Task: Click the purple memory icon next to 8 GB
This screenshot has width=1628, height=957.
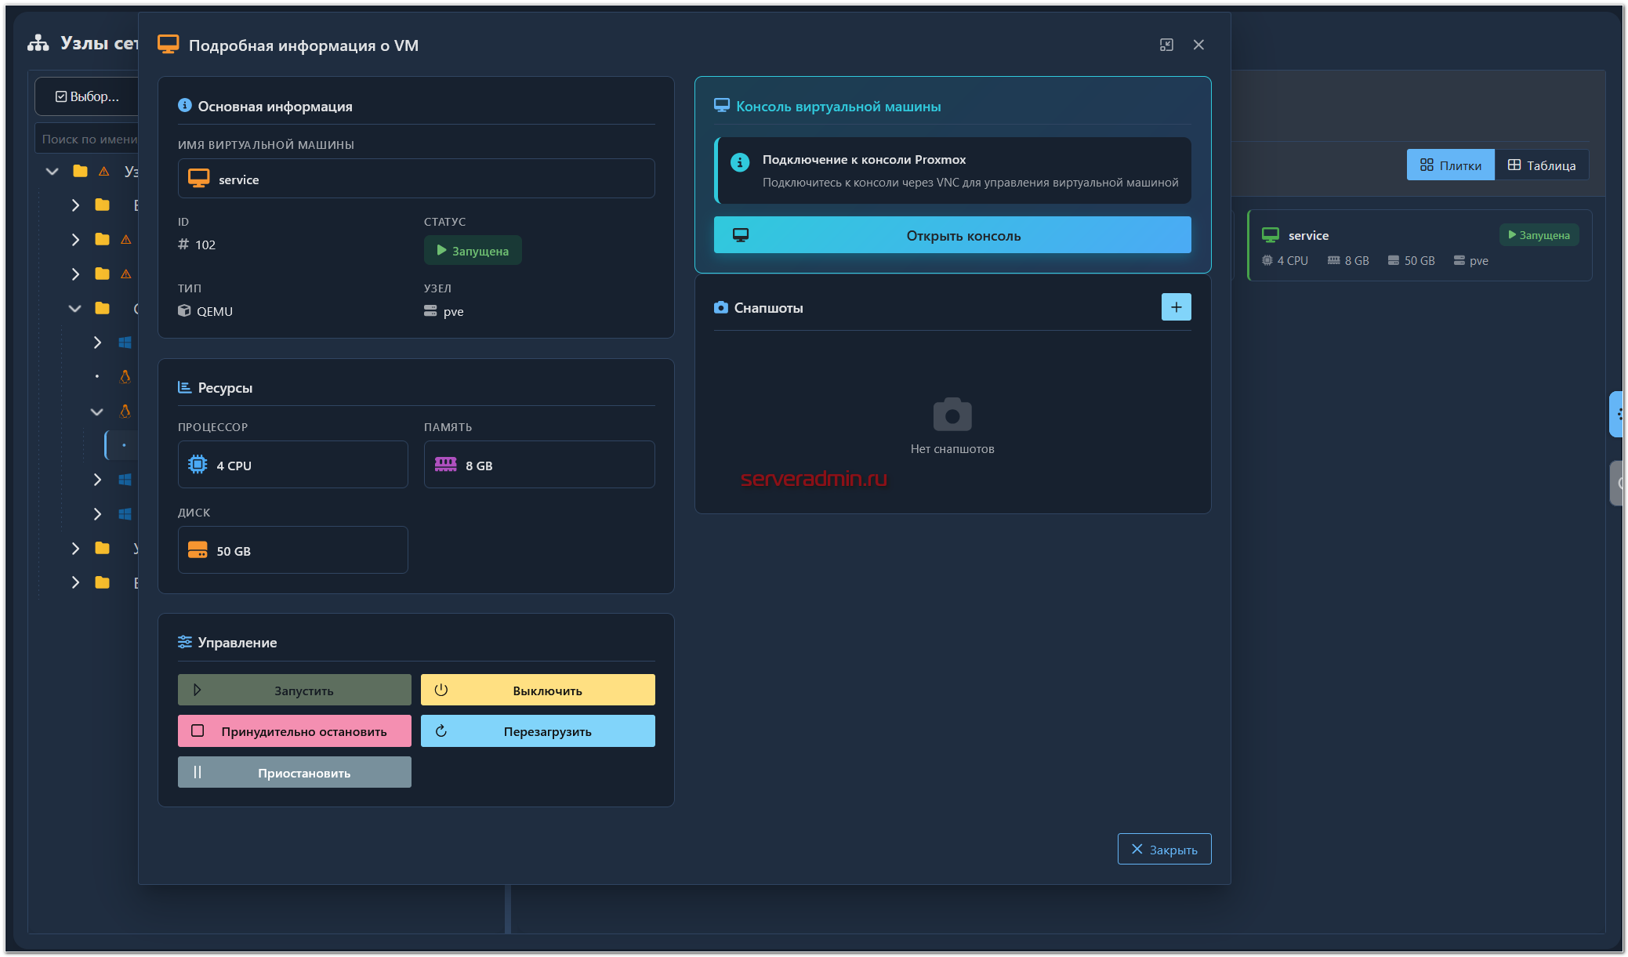Action: (x=445, y=464)
